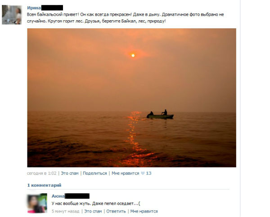270x217 pixels.
Task: Click the comment text У нас вообще жуть
Action: 96,204
